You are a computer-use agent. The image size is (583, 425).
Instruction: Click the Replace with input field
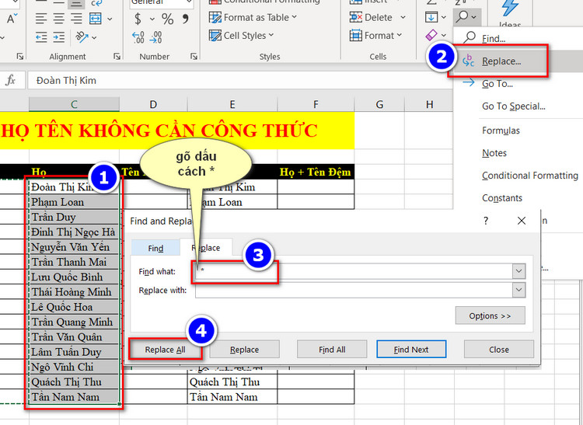(354, 290)
